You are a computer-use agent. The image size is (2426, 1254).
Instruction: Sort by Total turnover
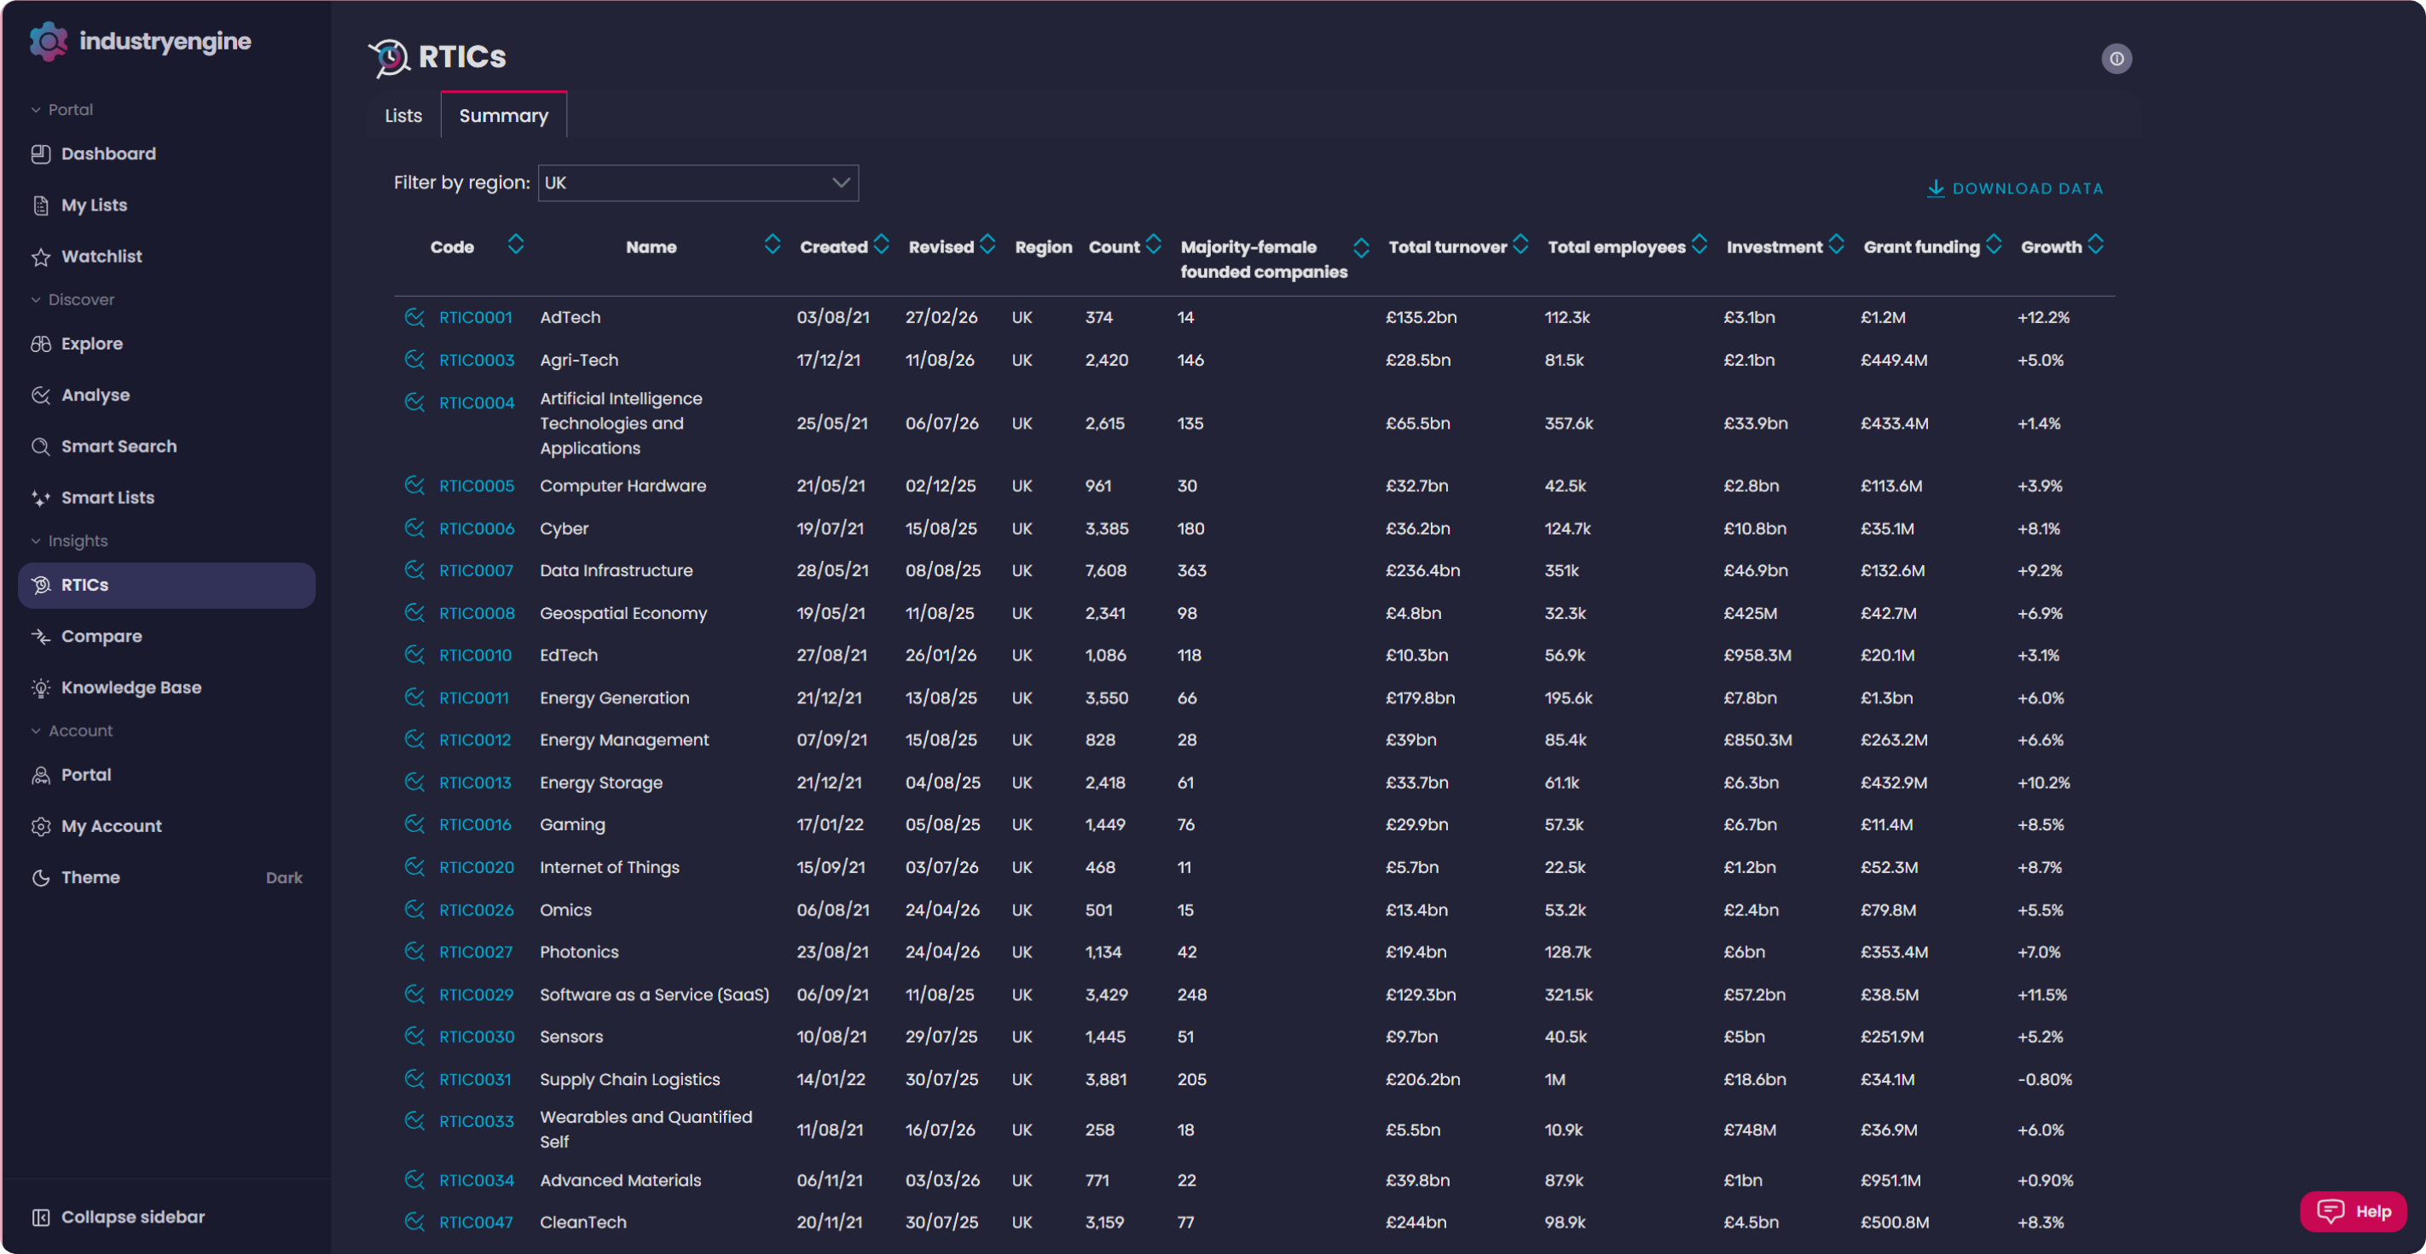[1520, 245]
